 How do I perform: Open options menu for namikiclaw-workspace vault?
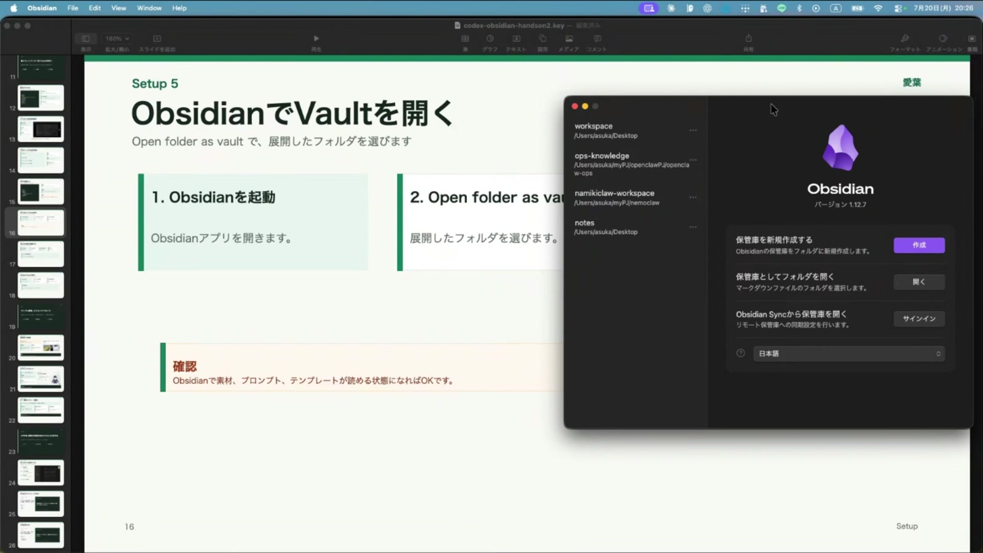tap(693, 197)
